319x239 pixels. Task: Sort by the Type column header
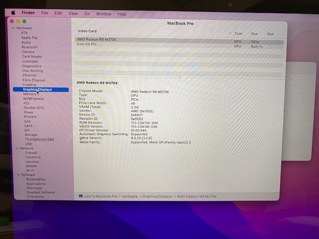point(238,33)
